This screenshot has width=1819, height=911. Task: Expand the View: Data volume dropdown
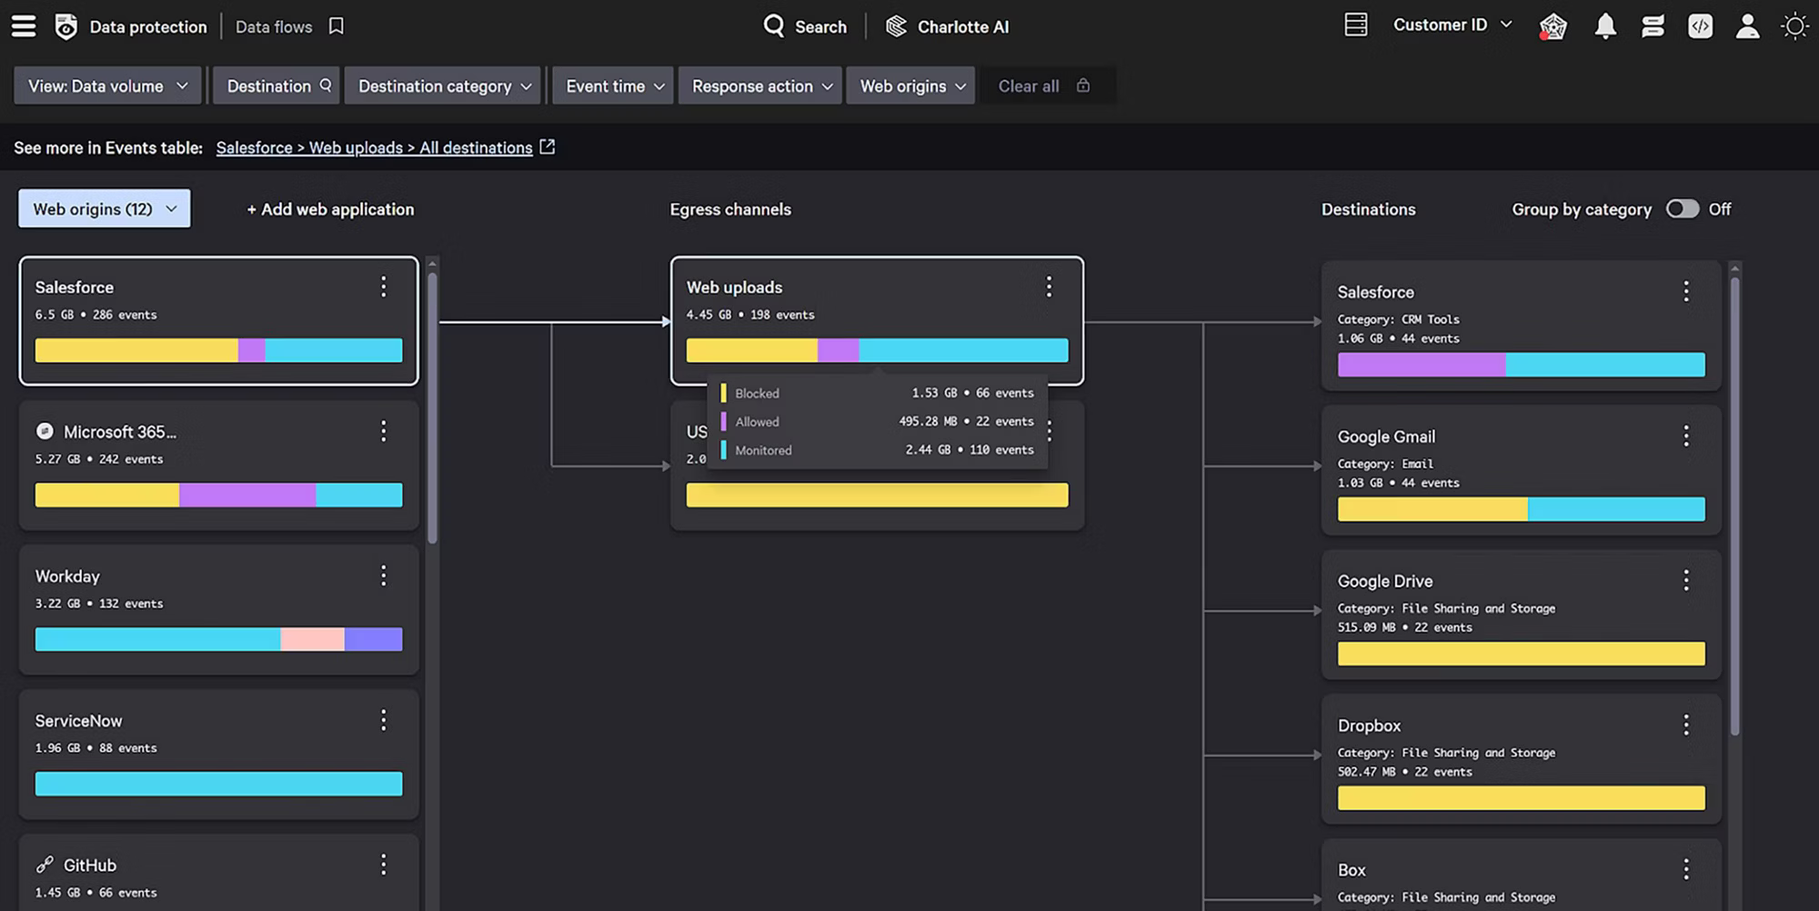tap(107, 86)
